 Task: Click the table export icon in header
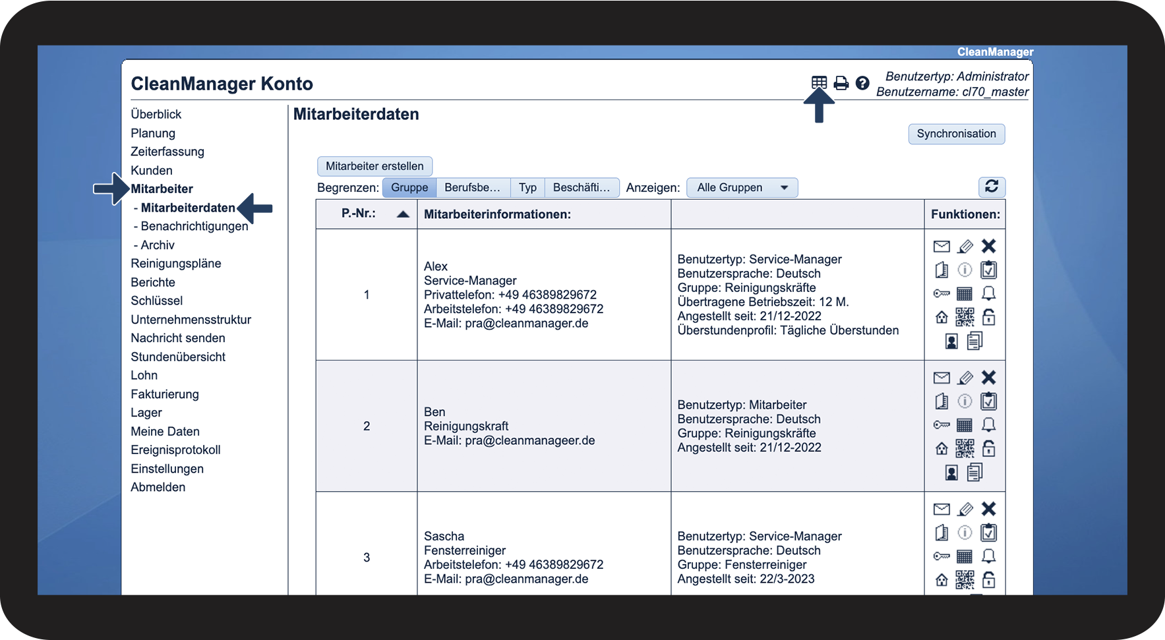coord(819,82)
